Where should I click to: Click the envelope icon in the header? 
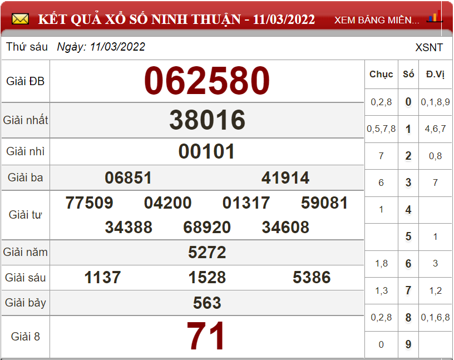coord(20,19)
